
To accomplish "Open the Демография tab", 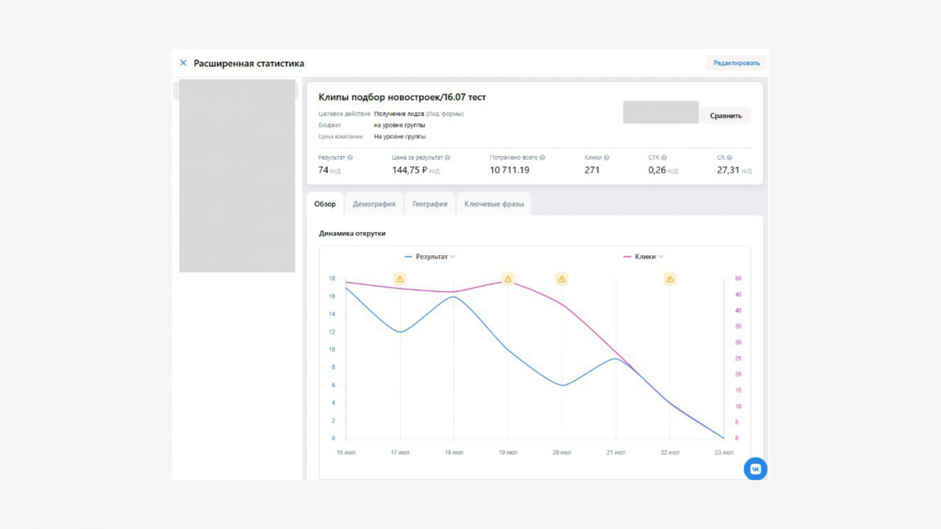I will (x=374, y=204).
